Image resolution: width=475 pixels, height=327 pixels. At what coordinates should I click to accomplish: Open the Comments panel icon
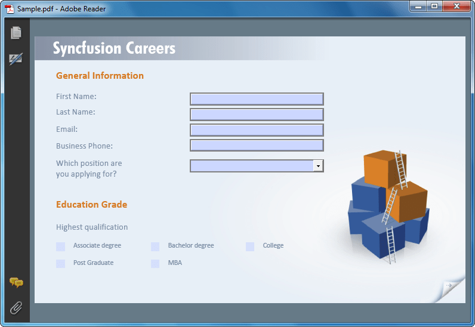16,282
